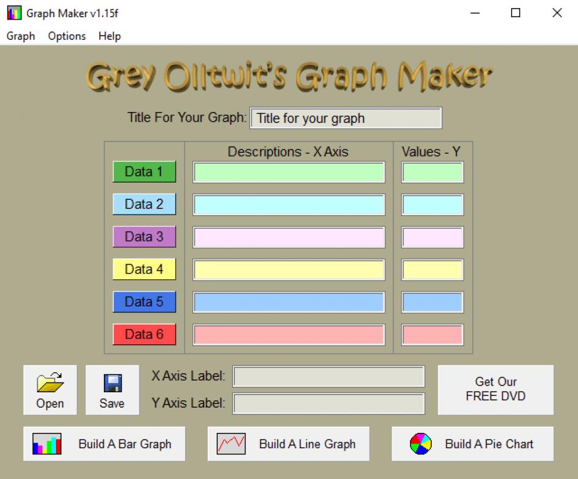Click the Data 2 description field
578x479 pixels.
point(288,205)
